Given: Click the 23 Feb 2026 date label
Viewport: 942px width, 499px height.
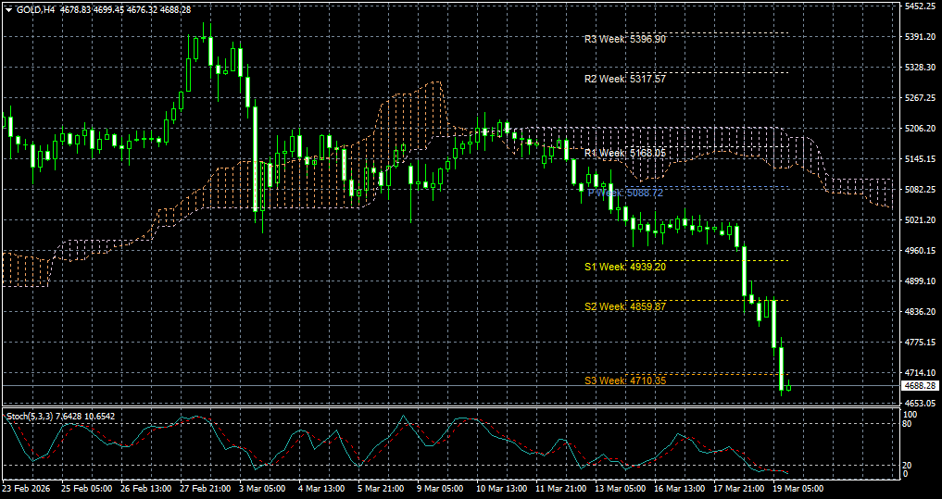Looking at the screenshot, I should click(x=25, y=489).
